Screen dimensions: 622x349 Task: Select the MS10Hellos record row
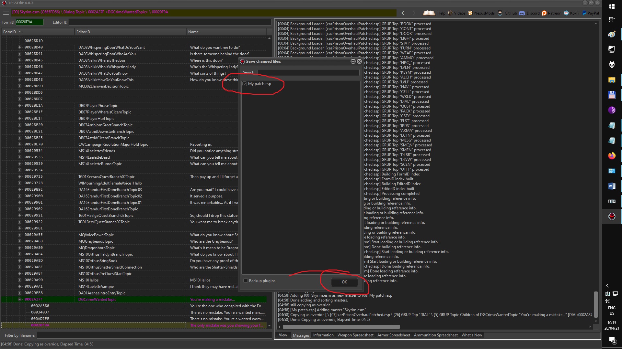point(134,280)
